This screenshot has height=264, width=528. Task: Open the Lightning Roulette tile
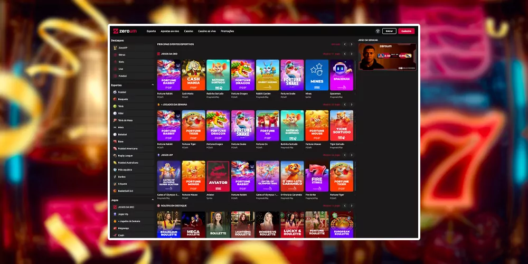pos(243,224)
